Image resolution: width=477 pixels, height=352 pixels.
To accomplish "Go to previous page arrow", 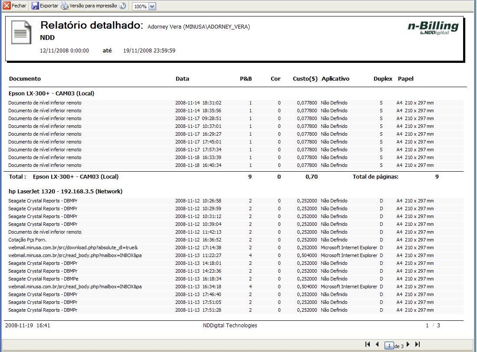I will [377, 344].
